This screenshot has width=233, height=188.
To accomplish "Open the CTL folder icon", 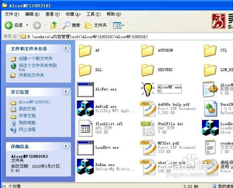I will (210, 51).
